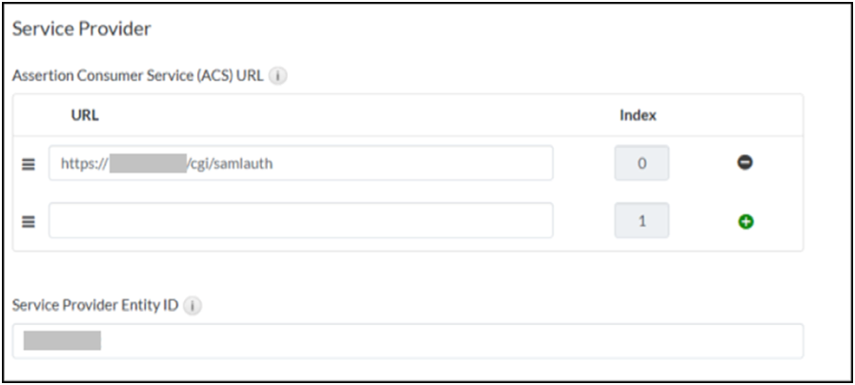Grab the drag handle of the samlauth URL row

[x=29, y=164]
